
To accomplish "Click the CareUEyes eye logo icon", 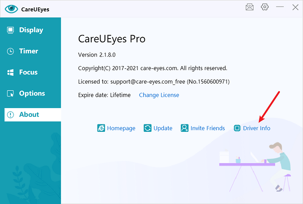I will 11,8.
